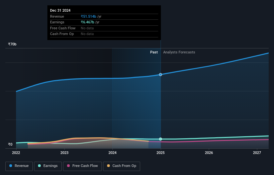Click the 2023 x-axis label
Screen dimensions: 274x175
click(64, 153)
